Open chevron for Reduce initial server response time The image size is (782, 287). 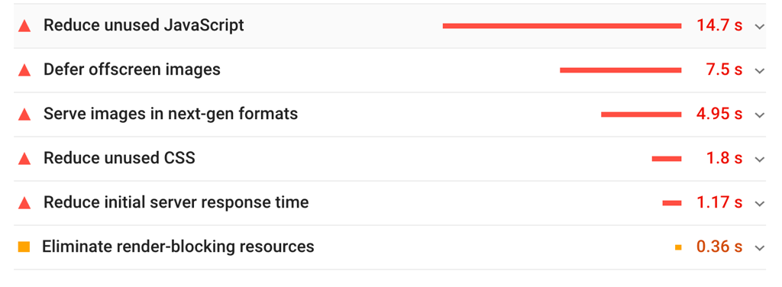(760, 203)
